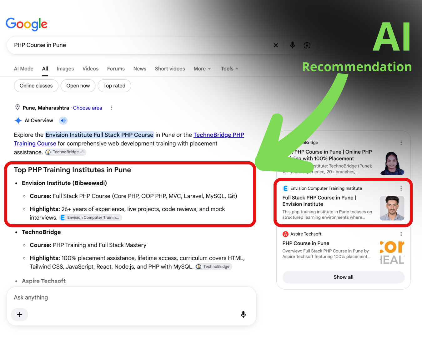Clear the search query with X icon
The height and width of the screenshot is (337, 422).
point(276,45)
